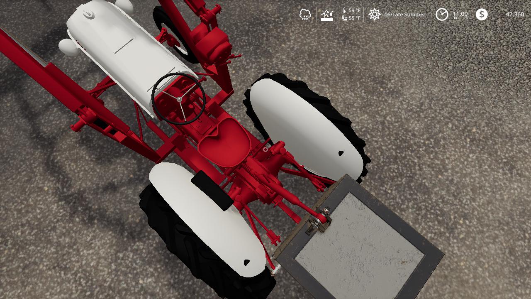Click the small circular crosshair cursor
Viewport: 531px width, 299px height.
[265, 149]
